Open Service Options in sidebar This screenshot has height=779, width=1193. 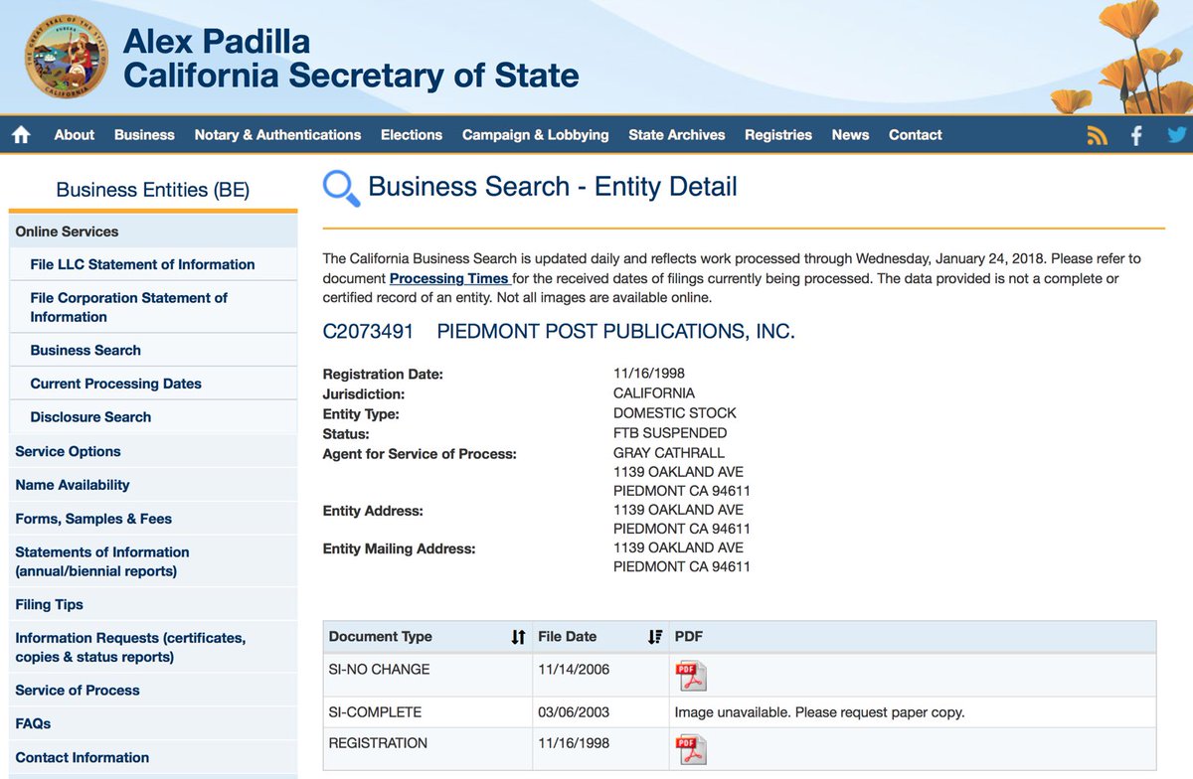click(x=68, y=451)
